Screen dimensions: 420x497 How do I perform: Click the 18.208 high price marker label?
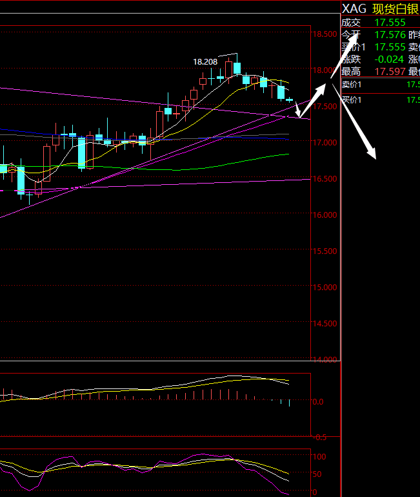205,62
